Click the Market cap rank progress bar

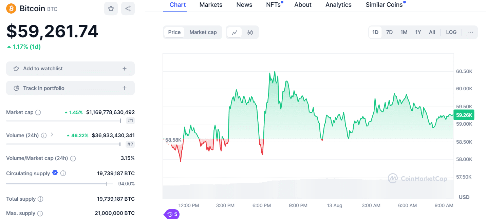coord(63,120)
